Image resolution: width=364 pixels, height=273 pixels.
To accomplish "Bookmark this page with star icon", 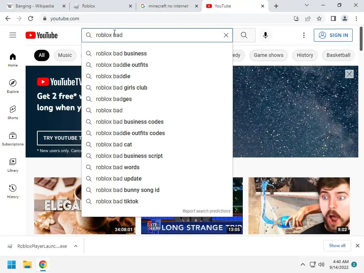I will [x=319, y=18].
